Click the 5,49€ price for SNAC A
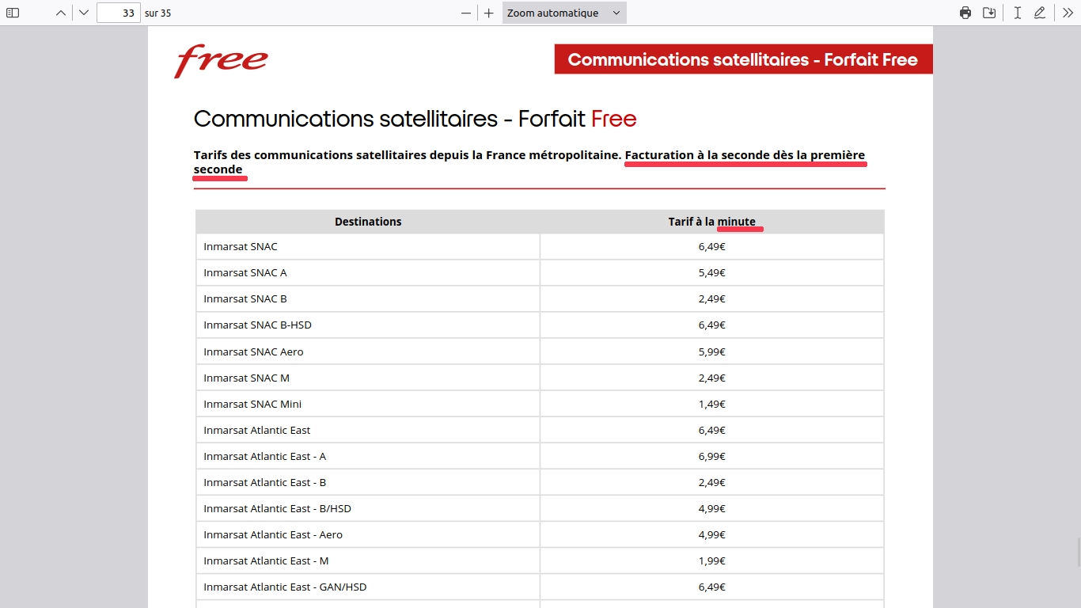1081x608 pixels. pyautogui.click(x=711, y=272)
